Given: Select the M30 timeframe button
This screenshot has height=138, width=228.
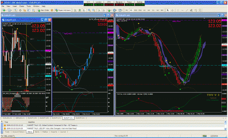Looking at the screenshot, I should pyautogui.click(x=140, y=10).
